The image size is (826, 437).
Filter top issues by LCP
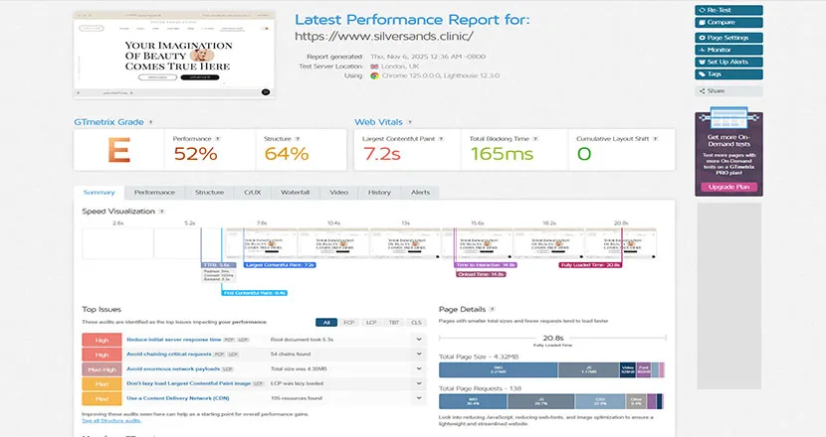[373, 322]
